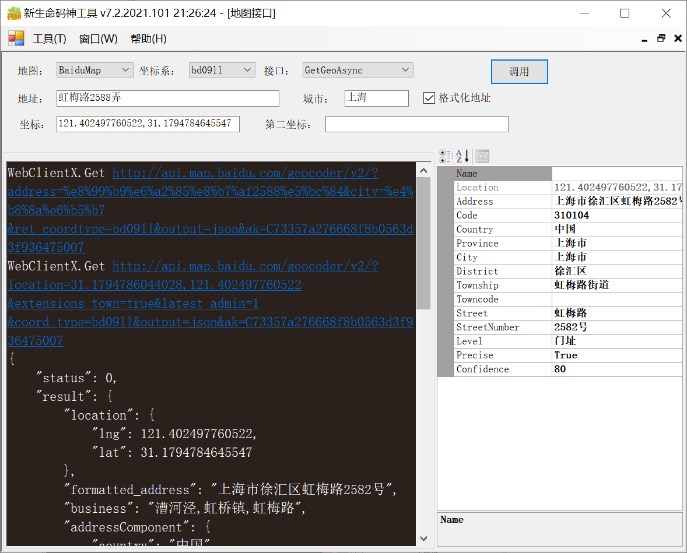
Task: Click the "lng" value line in JSON output
Action: pos(174,434)
